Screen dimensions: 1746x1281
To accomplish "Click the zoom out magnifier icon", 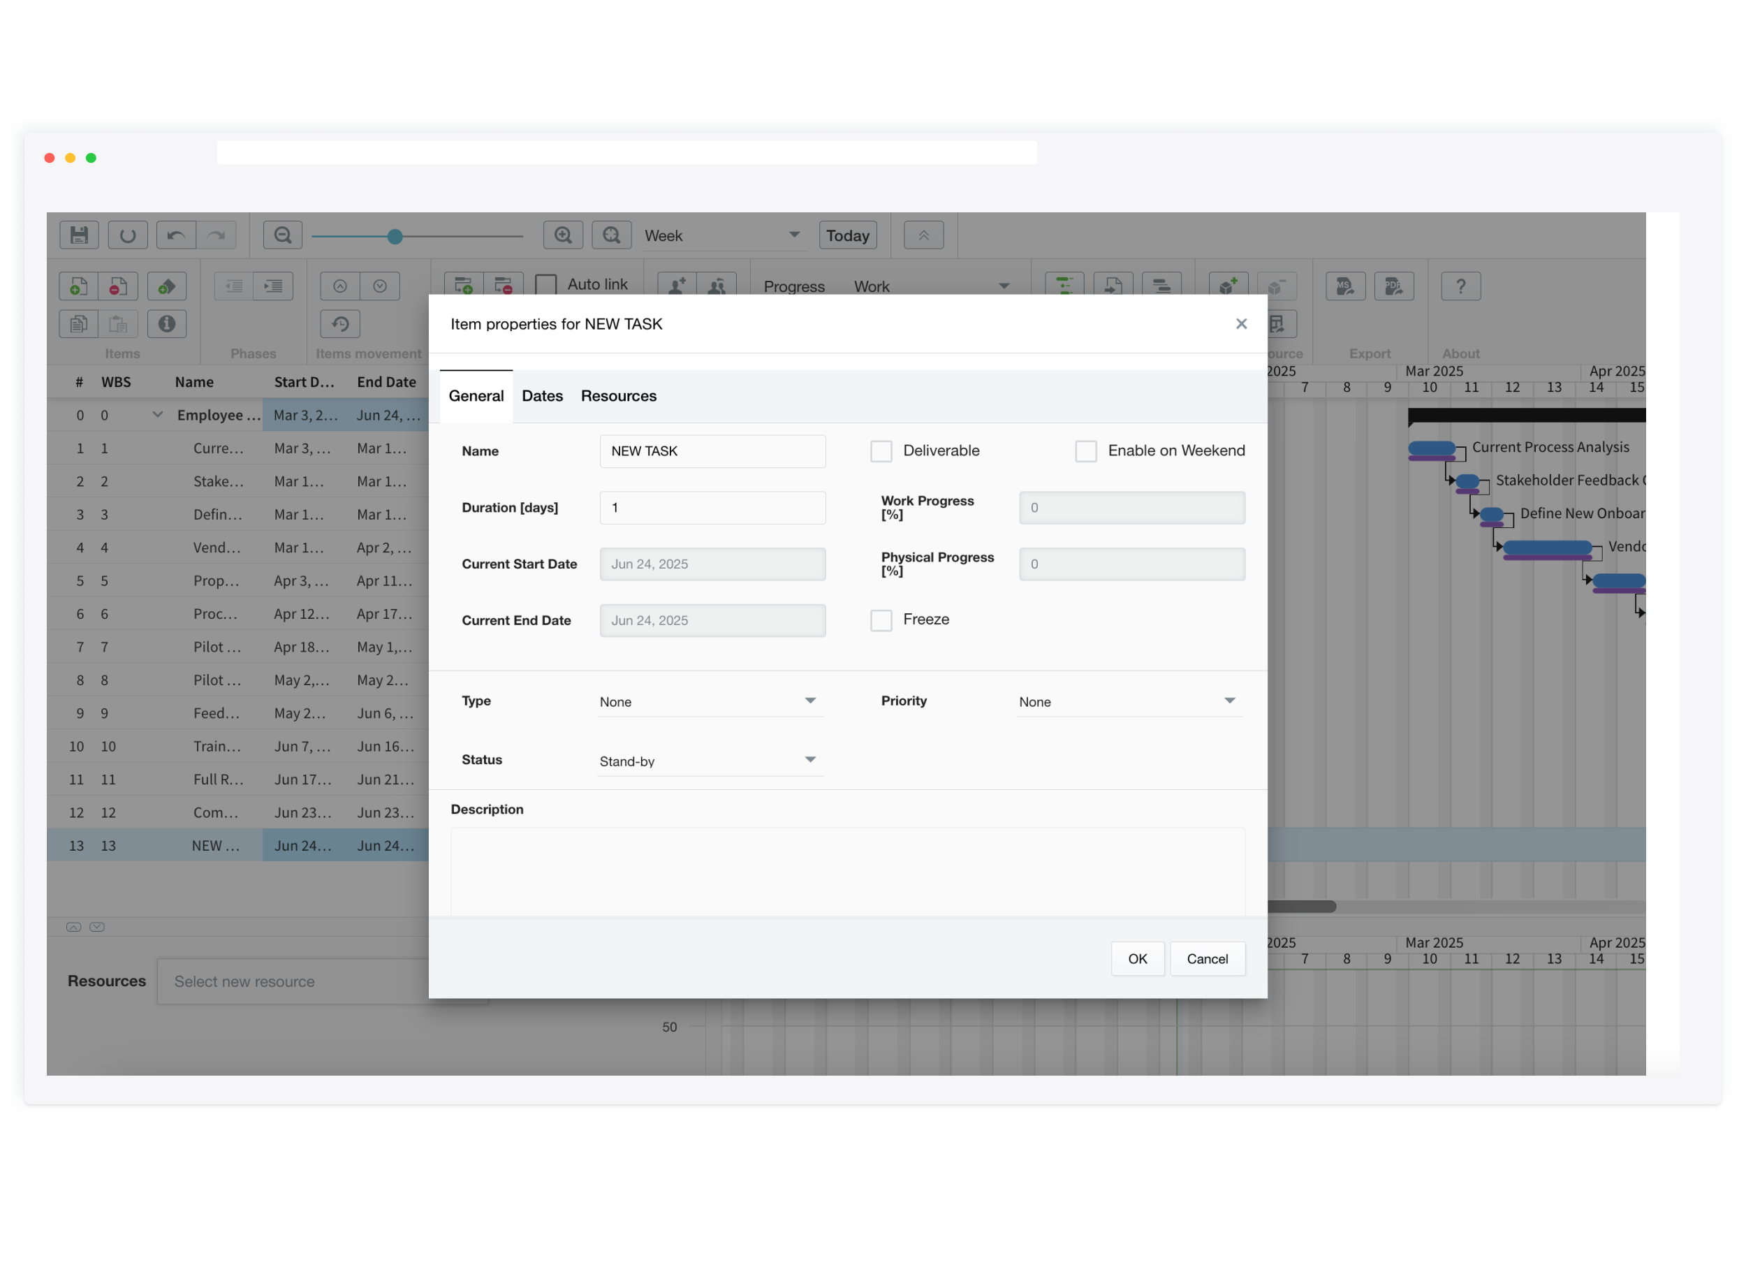I will point(282,235).
